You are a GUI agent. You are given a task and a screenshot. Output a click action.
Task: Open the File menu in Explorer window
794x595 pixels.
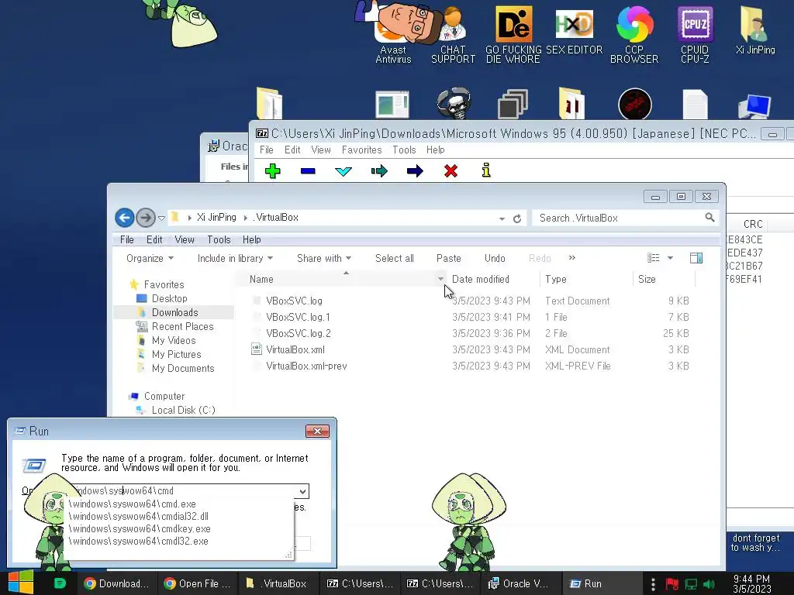point(126,240)
